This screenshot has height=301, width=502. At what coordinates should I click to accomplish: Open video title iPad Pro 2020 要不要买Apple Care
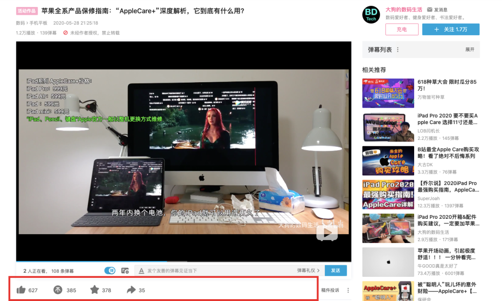[x=448, y=119]
